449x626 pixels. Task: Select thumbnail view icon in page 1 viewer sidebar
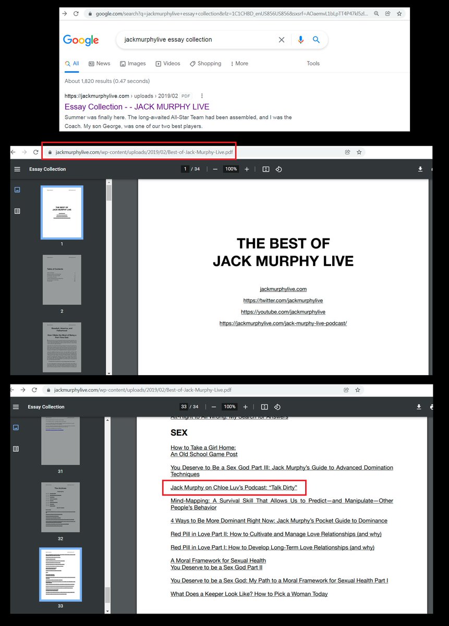(x=17, y=190)
